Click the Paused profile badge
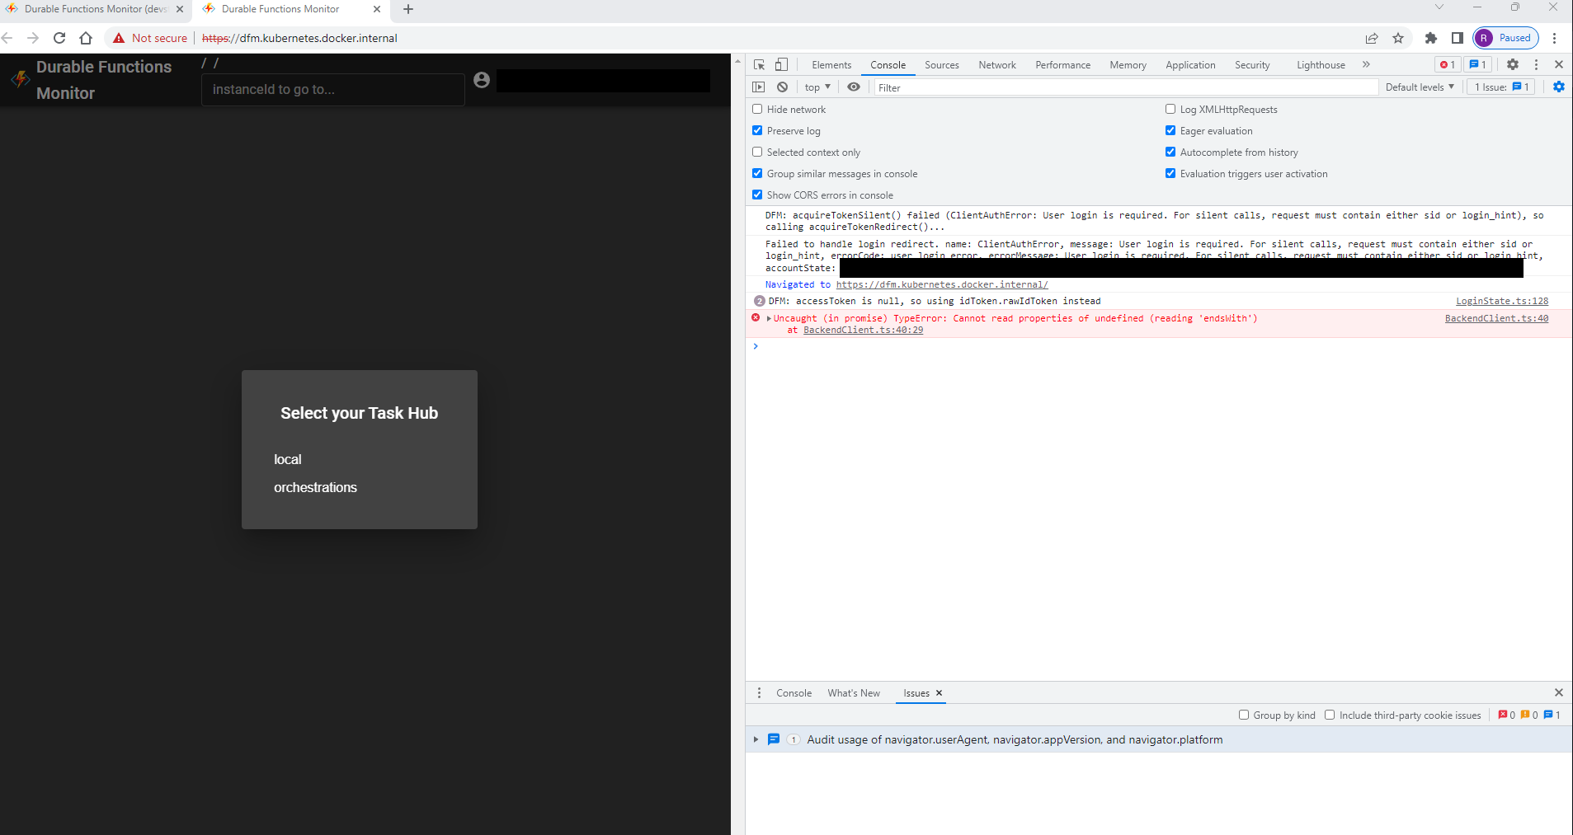1573x835 pixels. [x=1505, y=38]
